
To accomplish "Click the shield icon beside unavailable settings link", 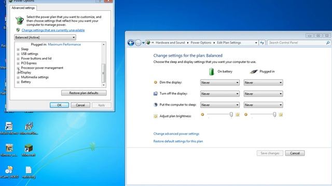I will 18,30.
